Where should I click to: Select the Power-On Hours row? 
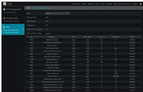(84, 59)
